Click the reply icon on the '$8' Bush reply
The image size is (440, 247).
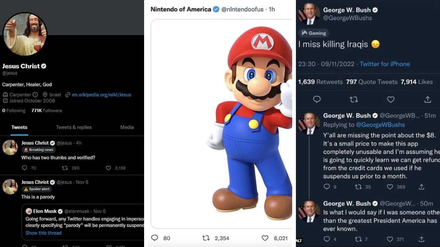click(326, 187)
